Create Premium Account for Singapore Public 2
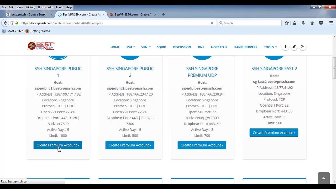 click(130, 145)
